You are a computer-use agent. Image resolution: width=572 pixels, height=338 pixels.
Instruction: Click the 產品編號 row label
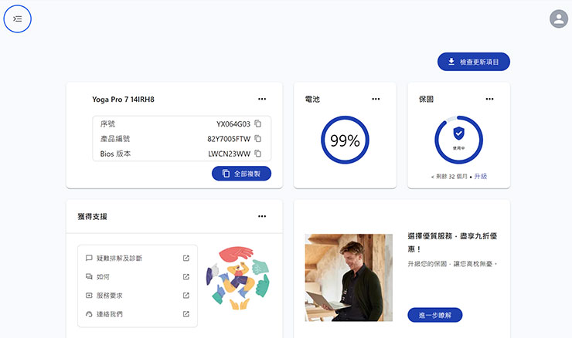[115, 139]
